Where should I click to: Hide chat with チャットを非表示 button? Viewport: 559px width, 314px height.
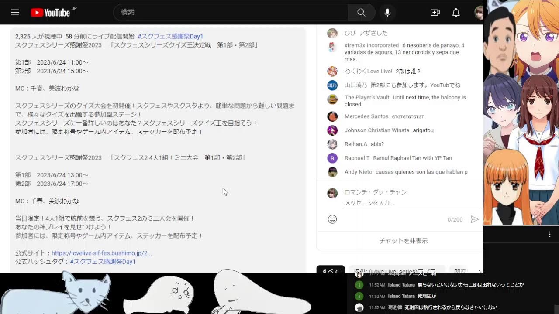(403, 241)
